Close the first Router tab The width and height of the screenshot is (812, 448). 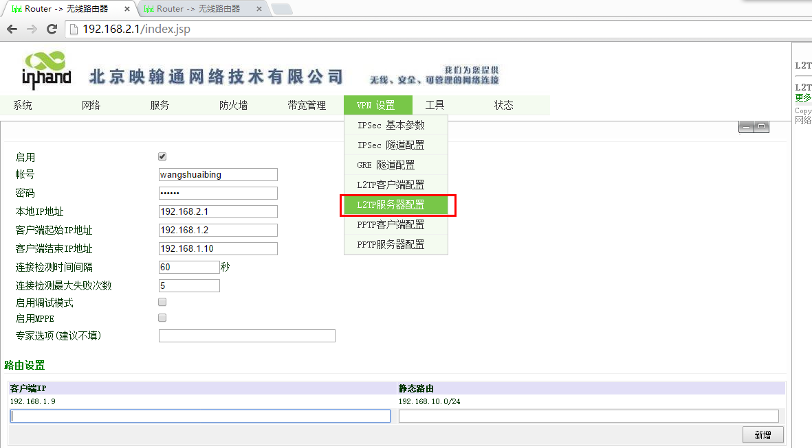click(127, 9)
